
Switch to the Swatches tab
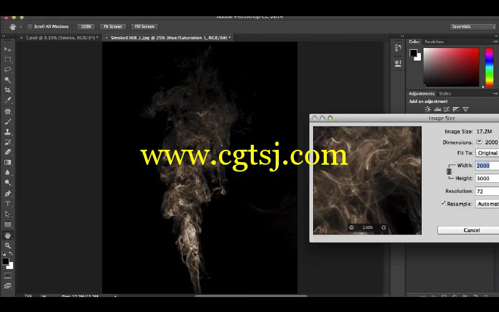coord(434,42)
